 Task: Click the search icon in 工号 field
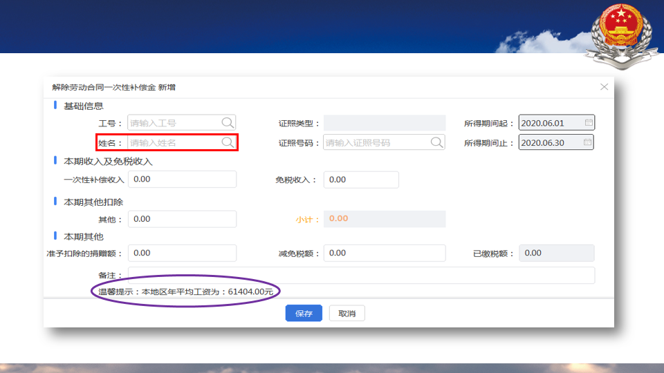click(228, 123)
